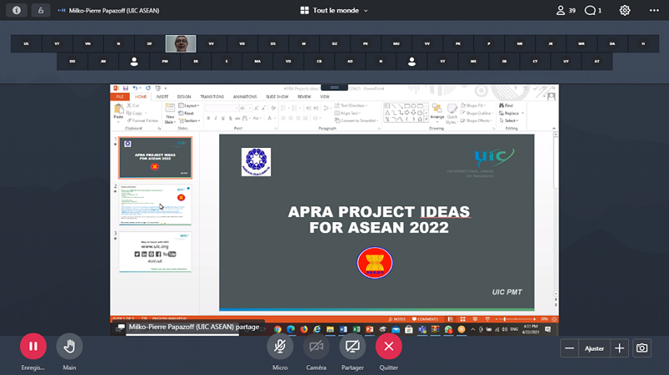669x375 pixels.
Task: Open the chat messages panel
Action: 593,10
